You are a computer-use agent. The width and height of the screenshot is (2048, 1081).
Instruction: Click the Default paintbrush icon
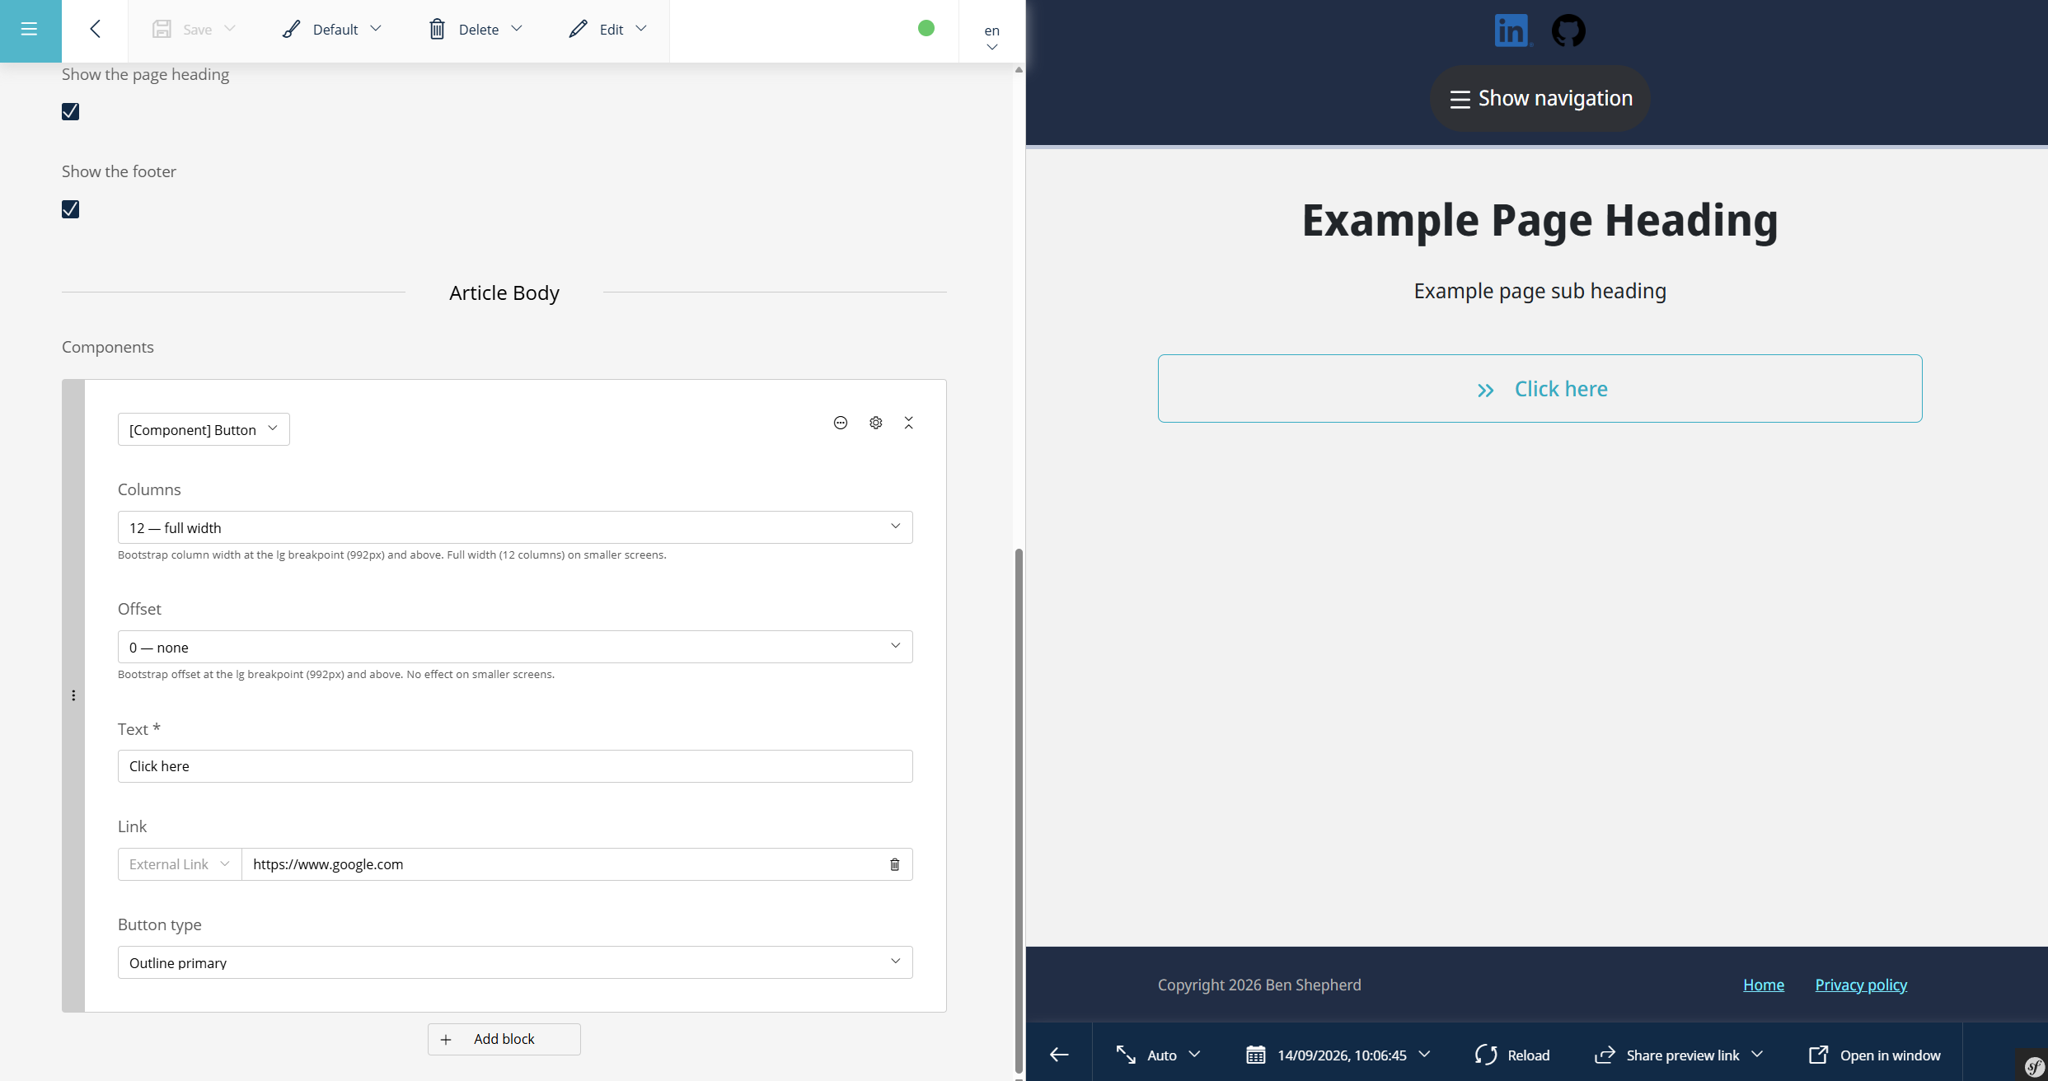click(x=291, y=30)
